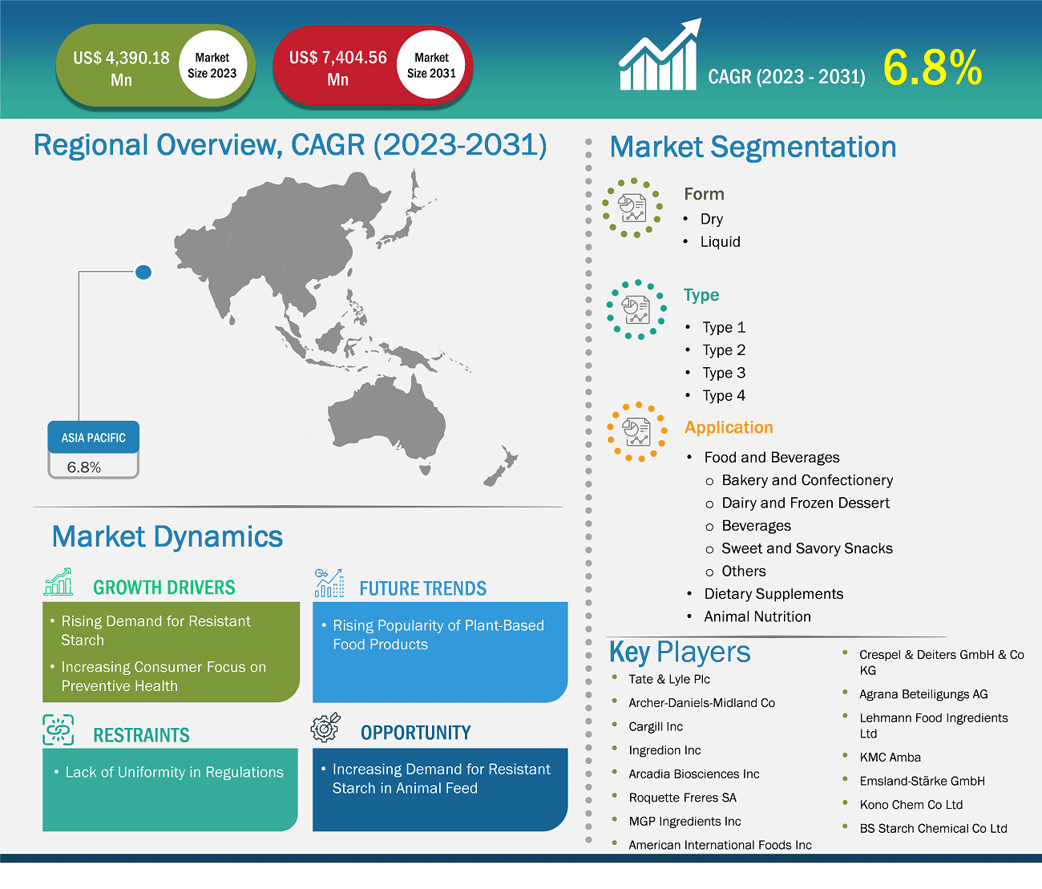The width and height of the screenshot is (1042, 889).
Task: Click the Opportunity gear-magnifier icon
Action: [x=325, y=728]
